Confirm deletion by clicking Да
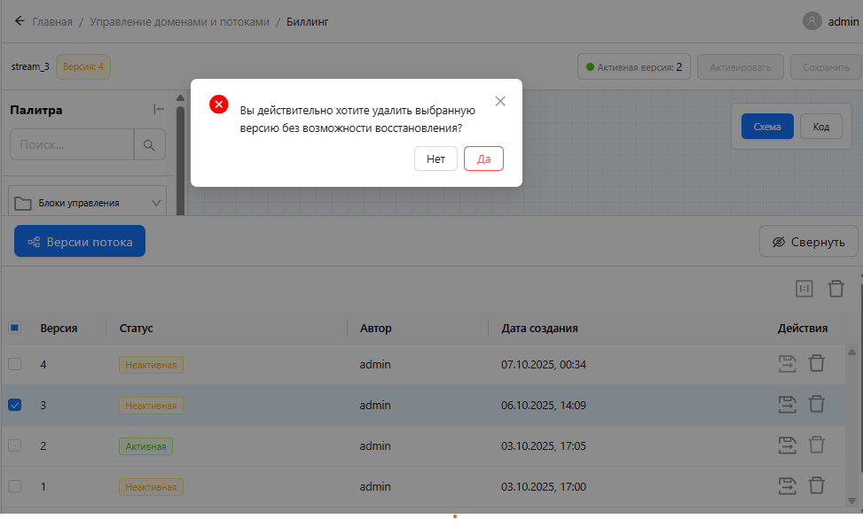Image resolution: width=863 pixels, height=519 pixels. coord(483,159)
